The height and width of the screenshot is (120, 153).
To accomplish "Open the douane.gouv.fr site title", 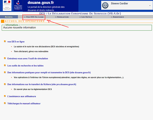I will (41, 3).
